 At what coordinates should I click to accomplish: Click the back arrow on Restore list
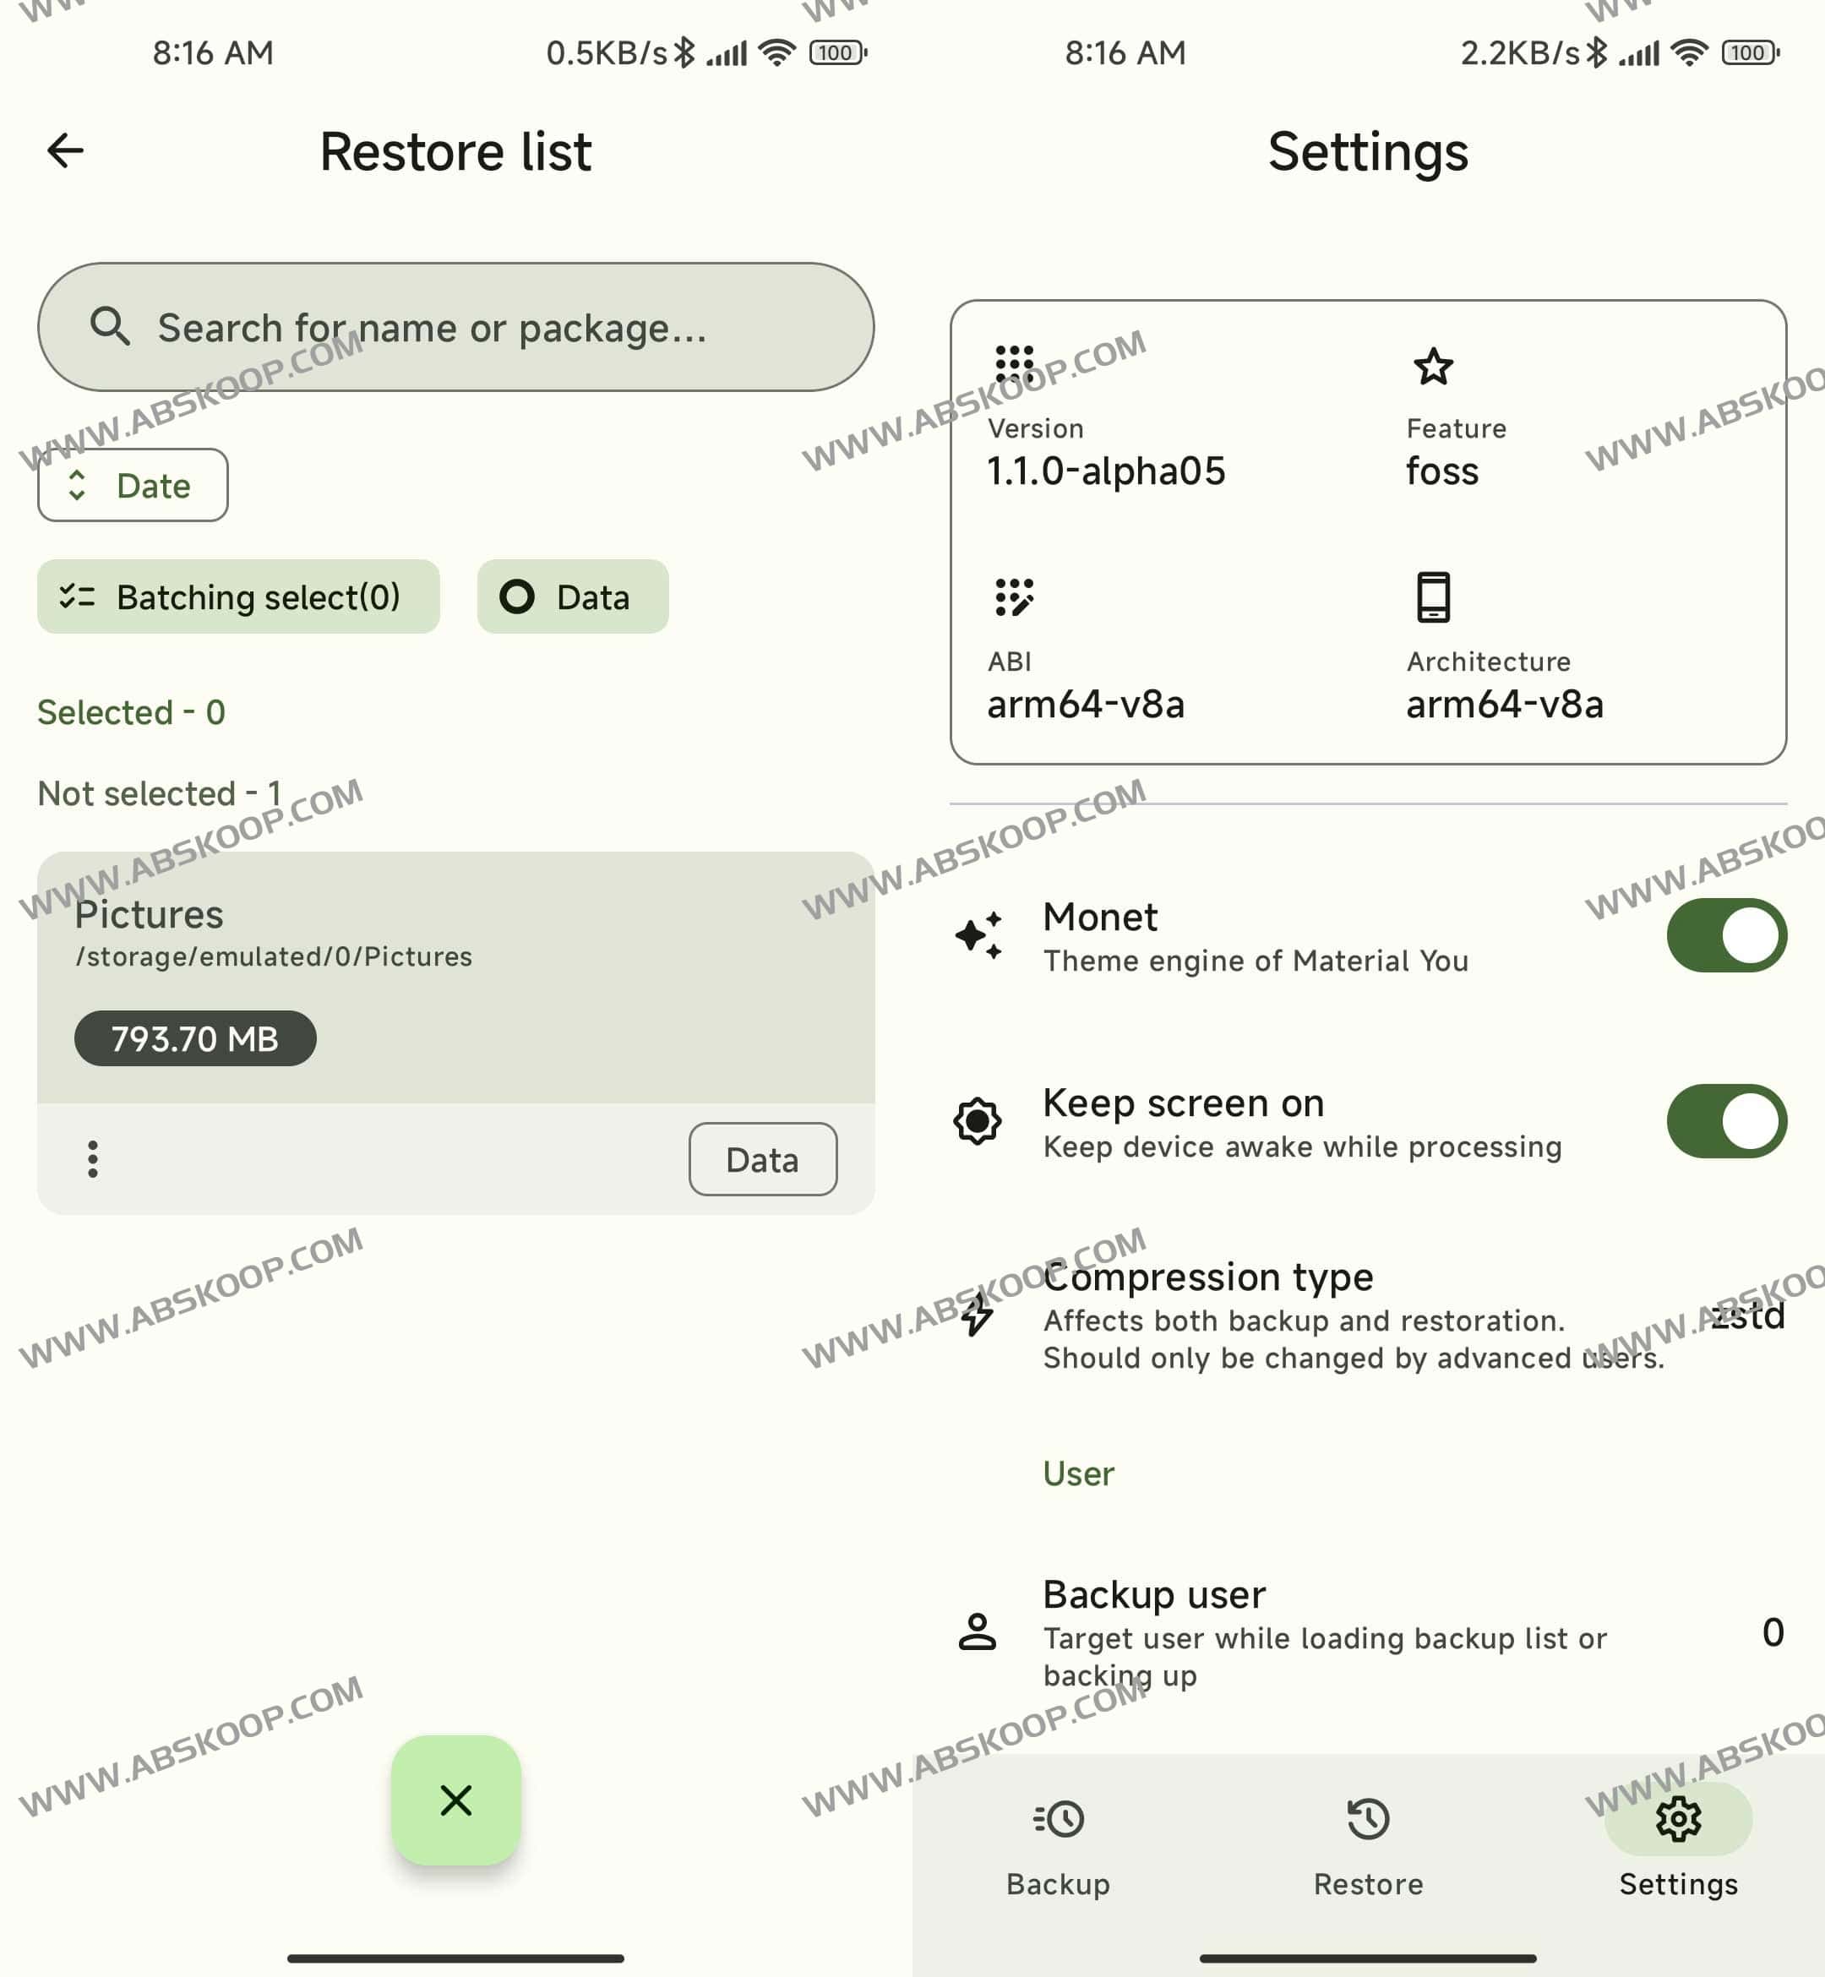point(65,150)
